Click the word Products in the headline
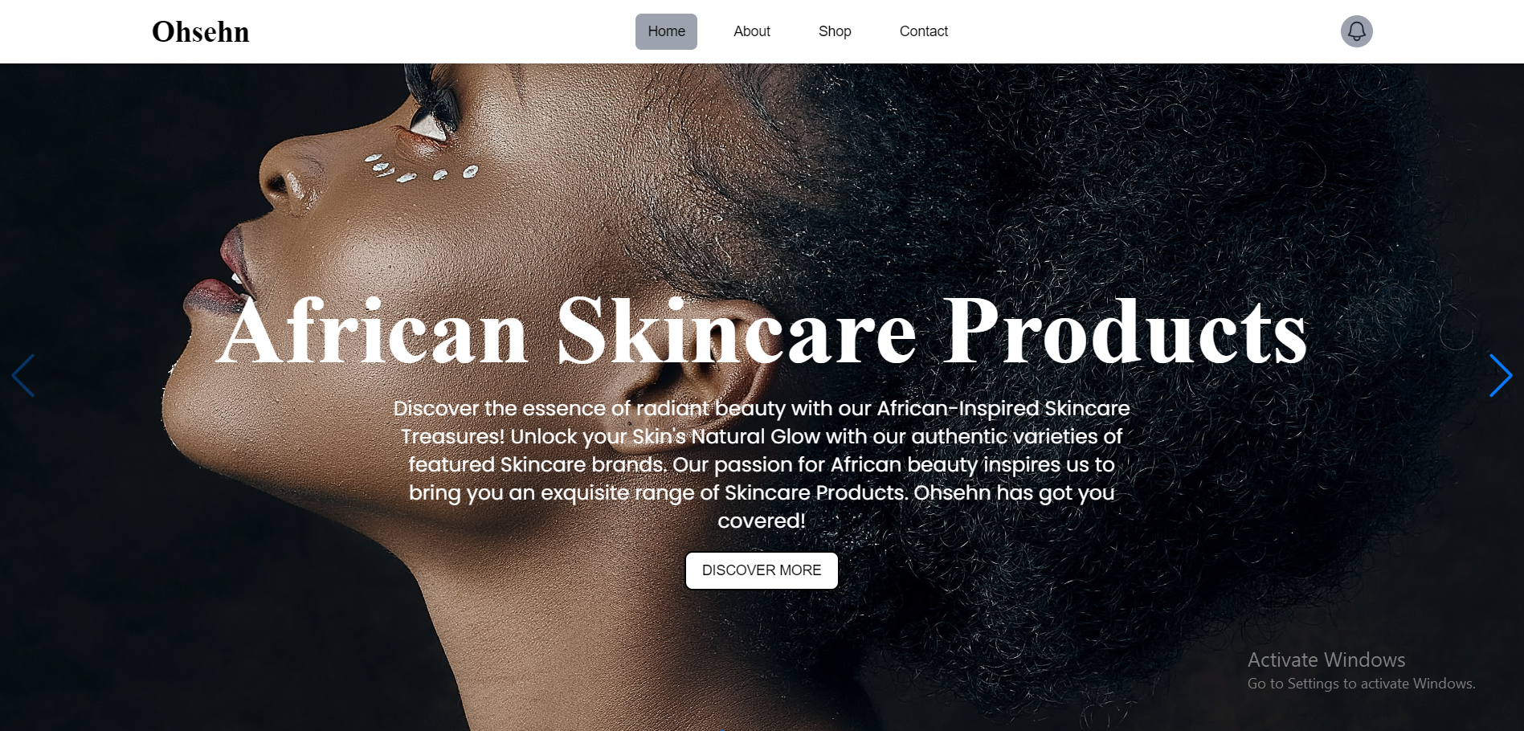1524x731 pixels. tap(1125, 331)
